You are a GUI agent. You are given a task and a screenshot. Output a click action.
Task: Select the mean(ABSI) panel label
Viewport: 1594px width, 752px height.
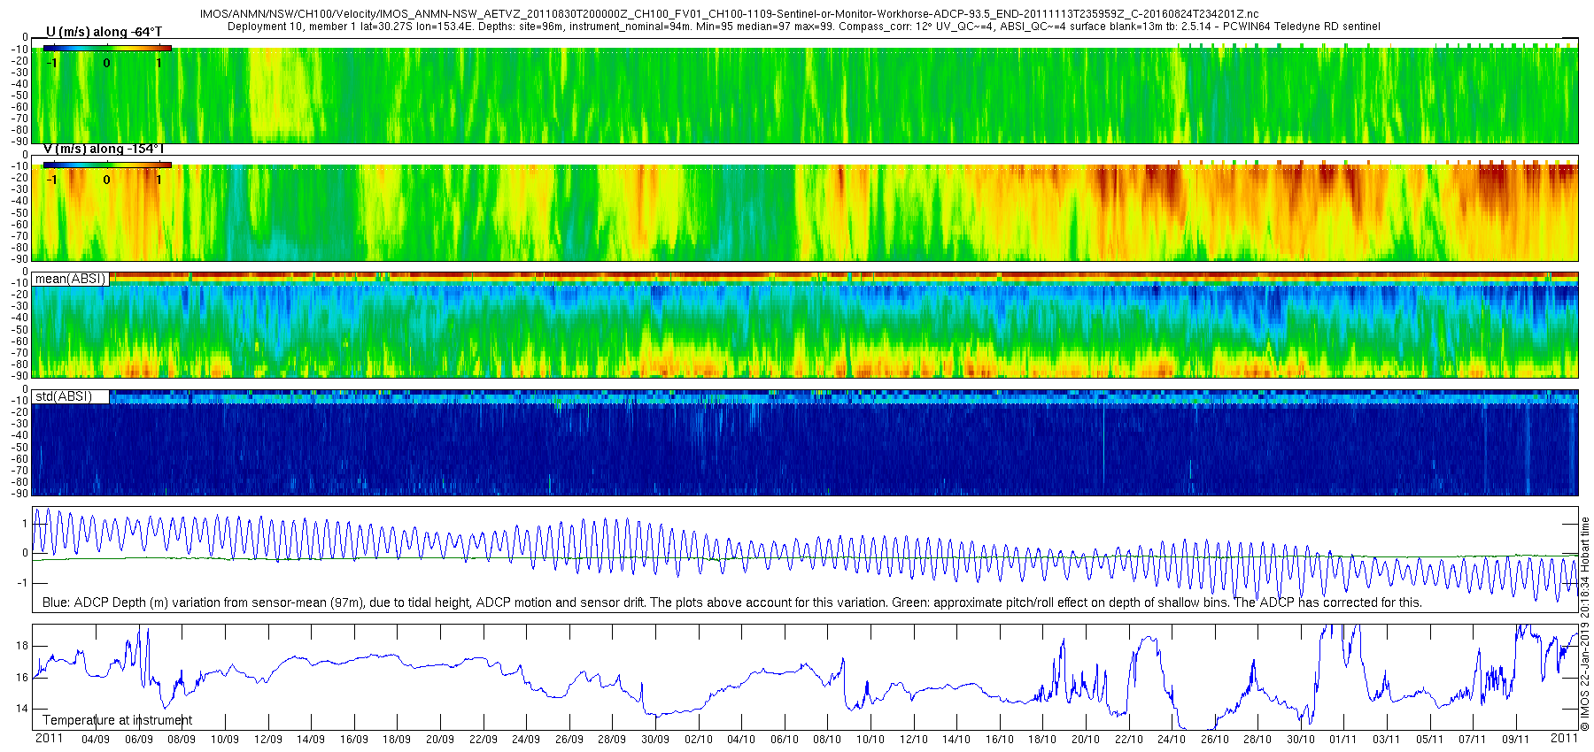[71, 279]
